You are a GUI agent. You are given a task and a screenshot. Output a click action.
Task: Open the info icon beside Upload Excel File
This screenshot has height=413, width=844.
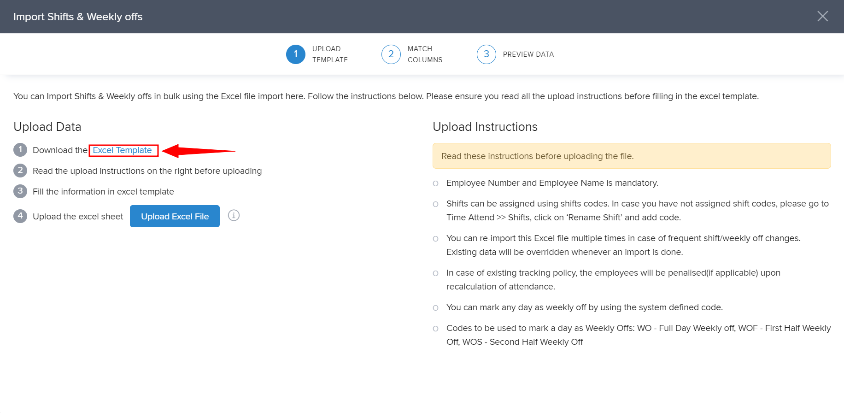234,216
